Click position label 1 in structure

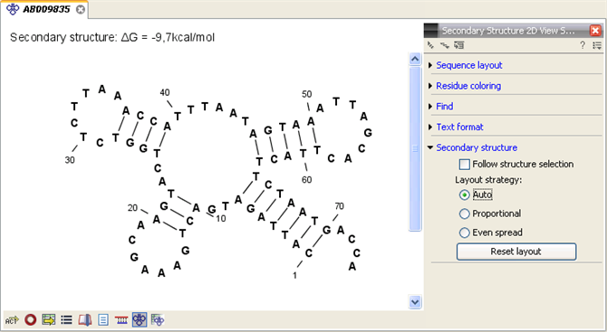[x=294, y=276]
